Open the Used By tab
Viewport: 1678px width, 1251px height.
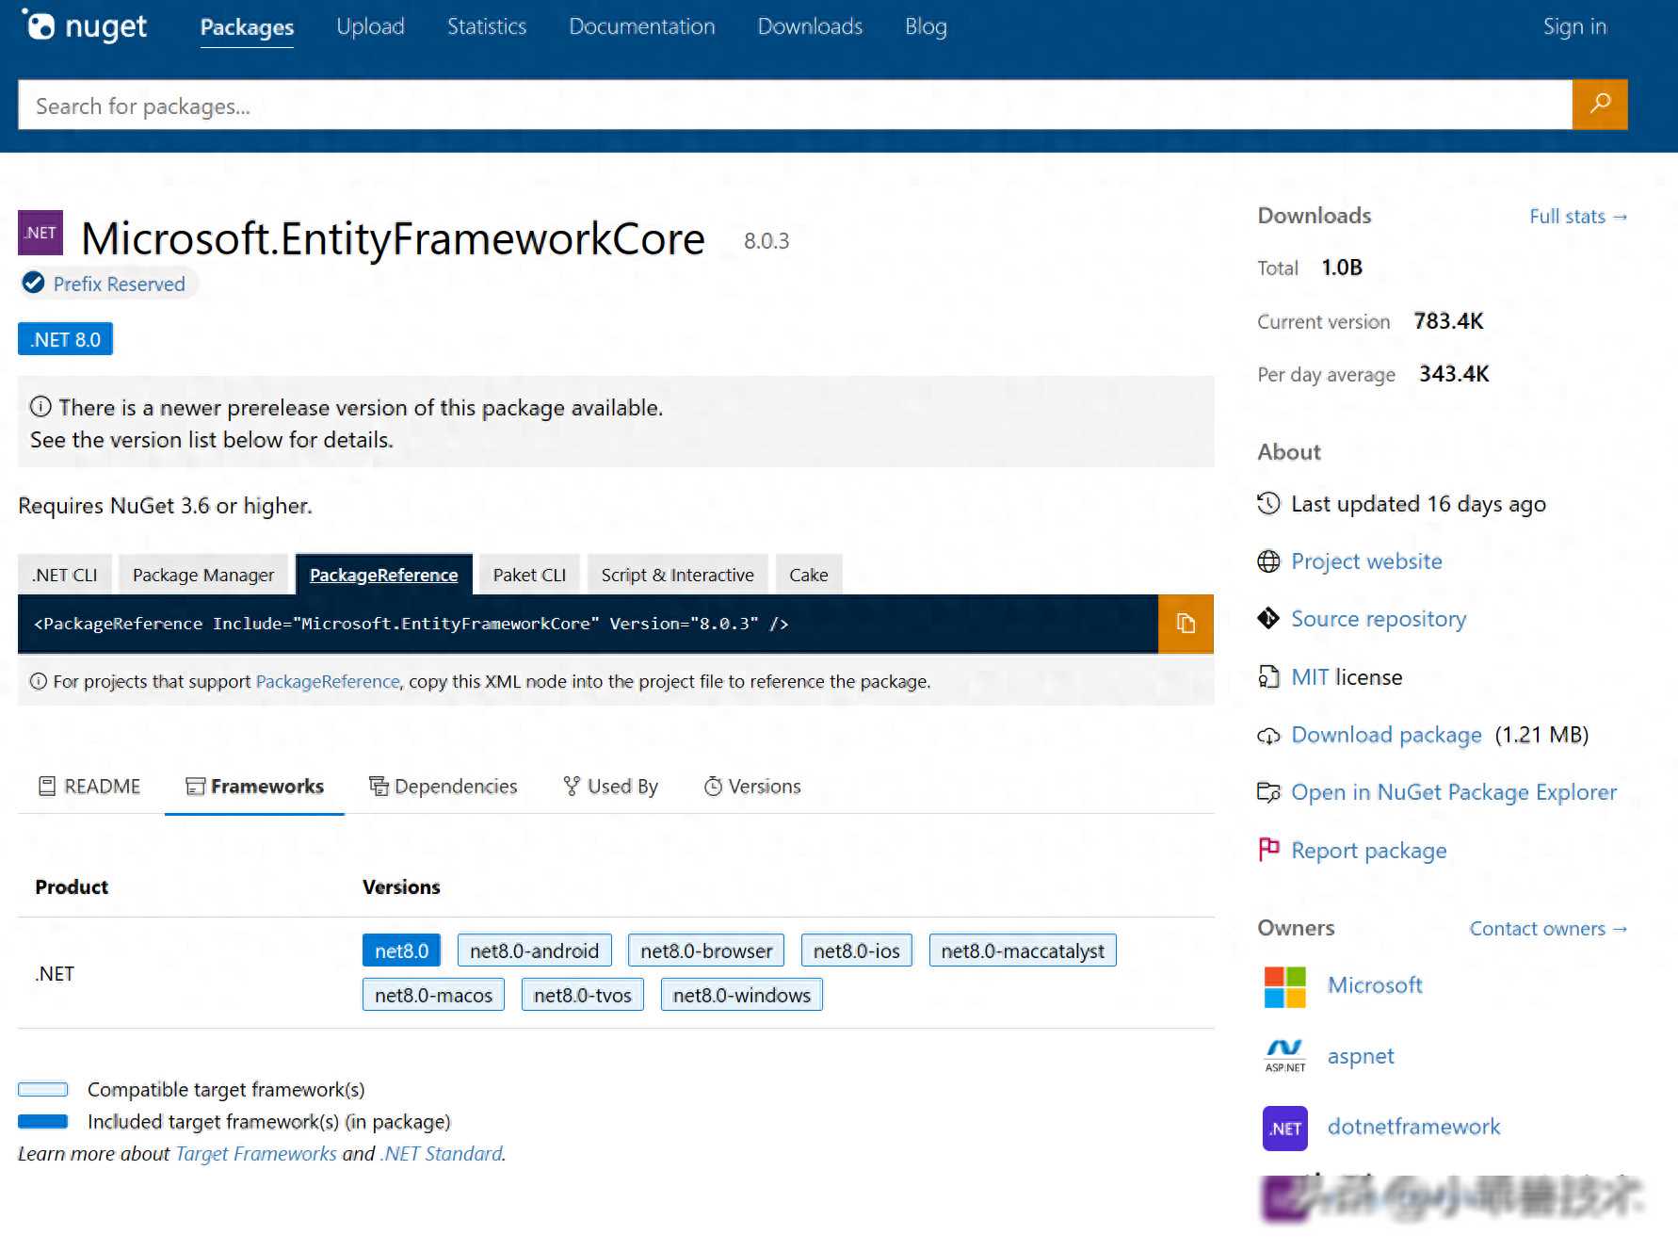pyautogui.click(x=610, y=786)
